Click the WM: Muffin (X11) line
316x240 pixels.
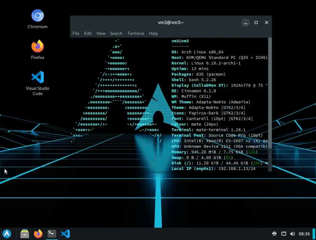[x=191, y=96]
